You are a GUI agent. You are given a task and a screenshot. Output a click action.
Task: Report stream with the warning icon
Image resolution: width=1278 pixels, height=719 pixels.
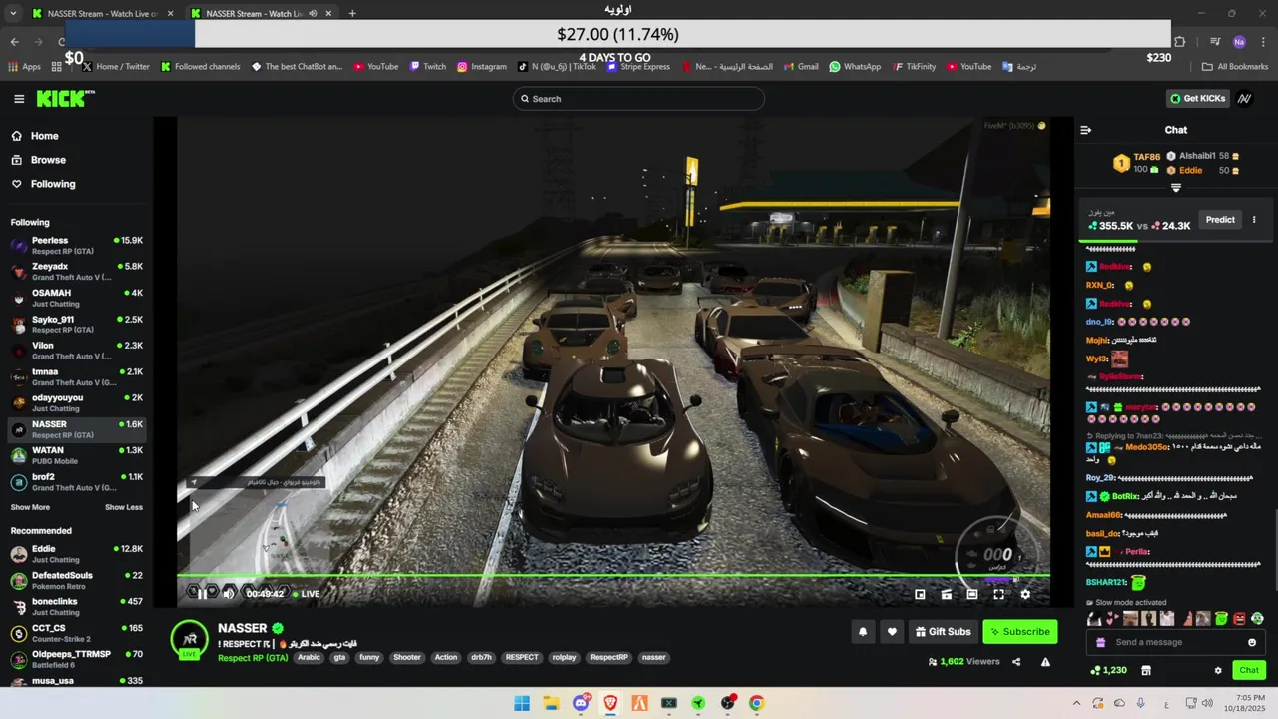(x=1045, y=662)
